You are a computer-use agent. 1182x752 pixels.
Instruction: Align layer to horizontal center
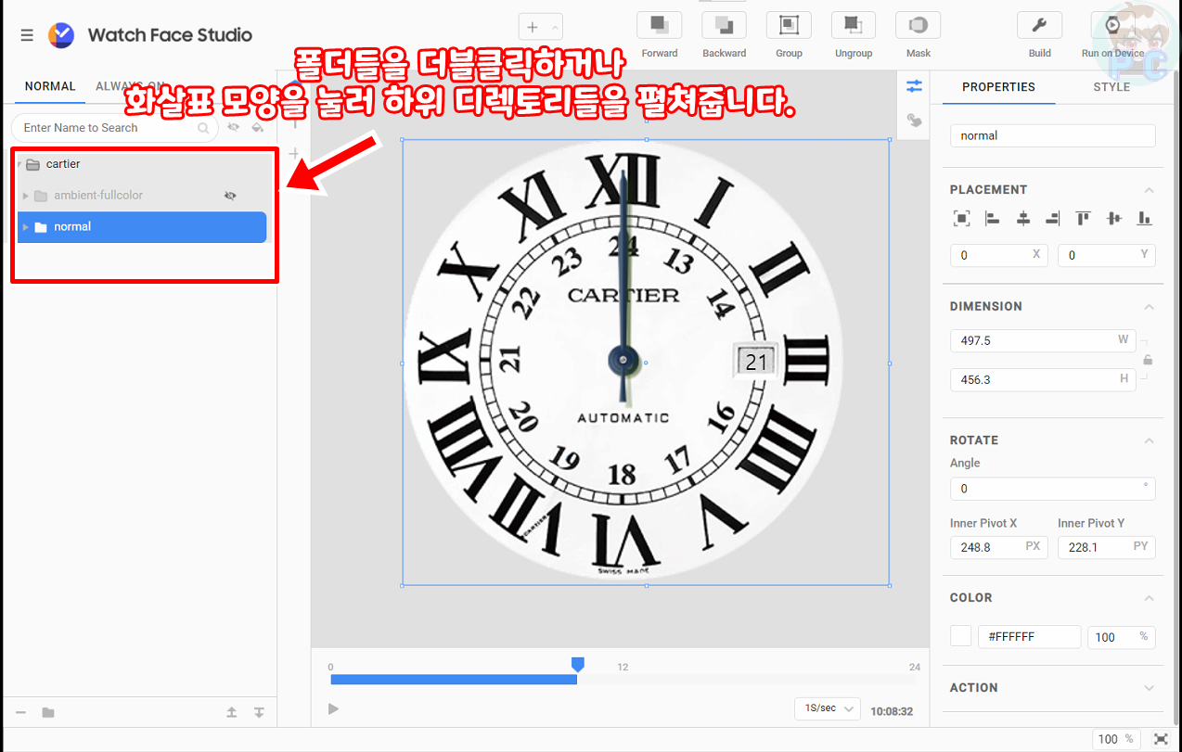(x=1023, y=219)
